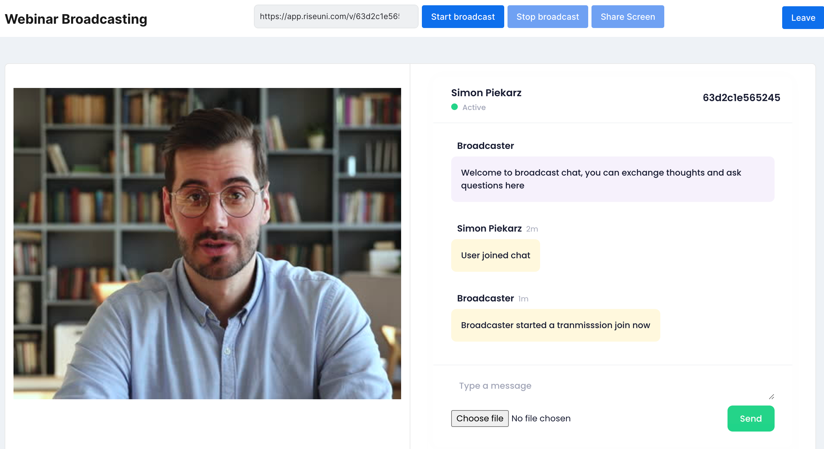824x449 pixels.
Task: Click the User joined chat bubble
Action: coord(495,255)
